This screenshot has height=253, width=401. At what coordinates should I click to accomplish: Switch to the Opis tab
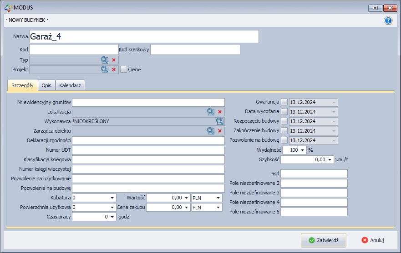46,85
